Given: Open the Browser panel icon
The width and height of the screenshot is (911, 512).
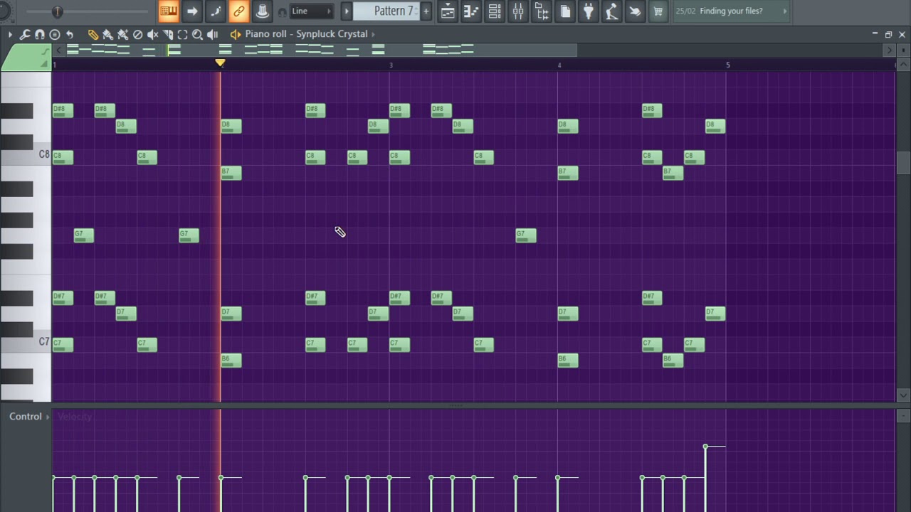Looking at the screenshot, I should click(x=542, y=11).
